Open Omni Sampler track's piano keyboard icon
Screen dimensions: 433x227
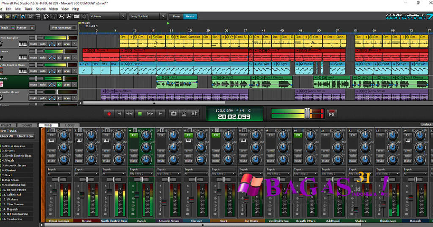23,44
